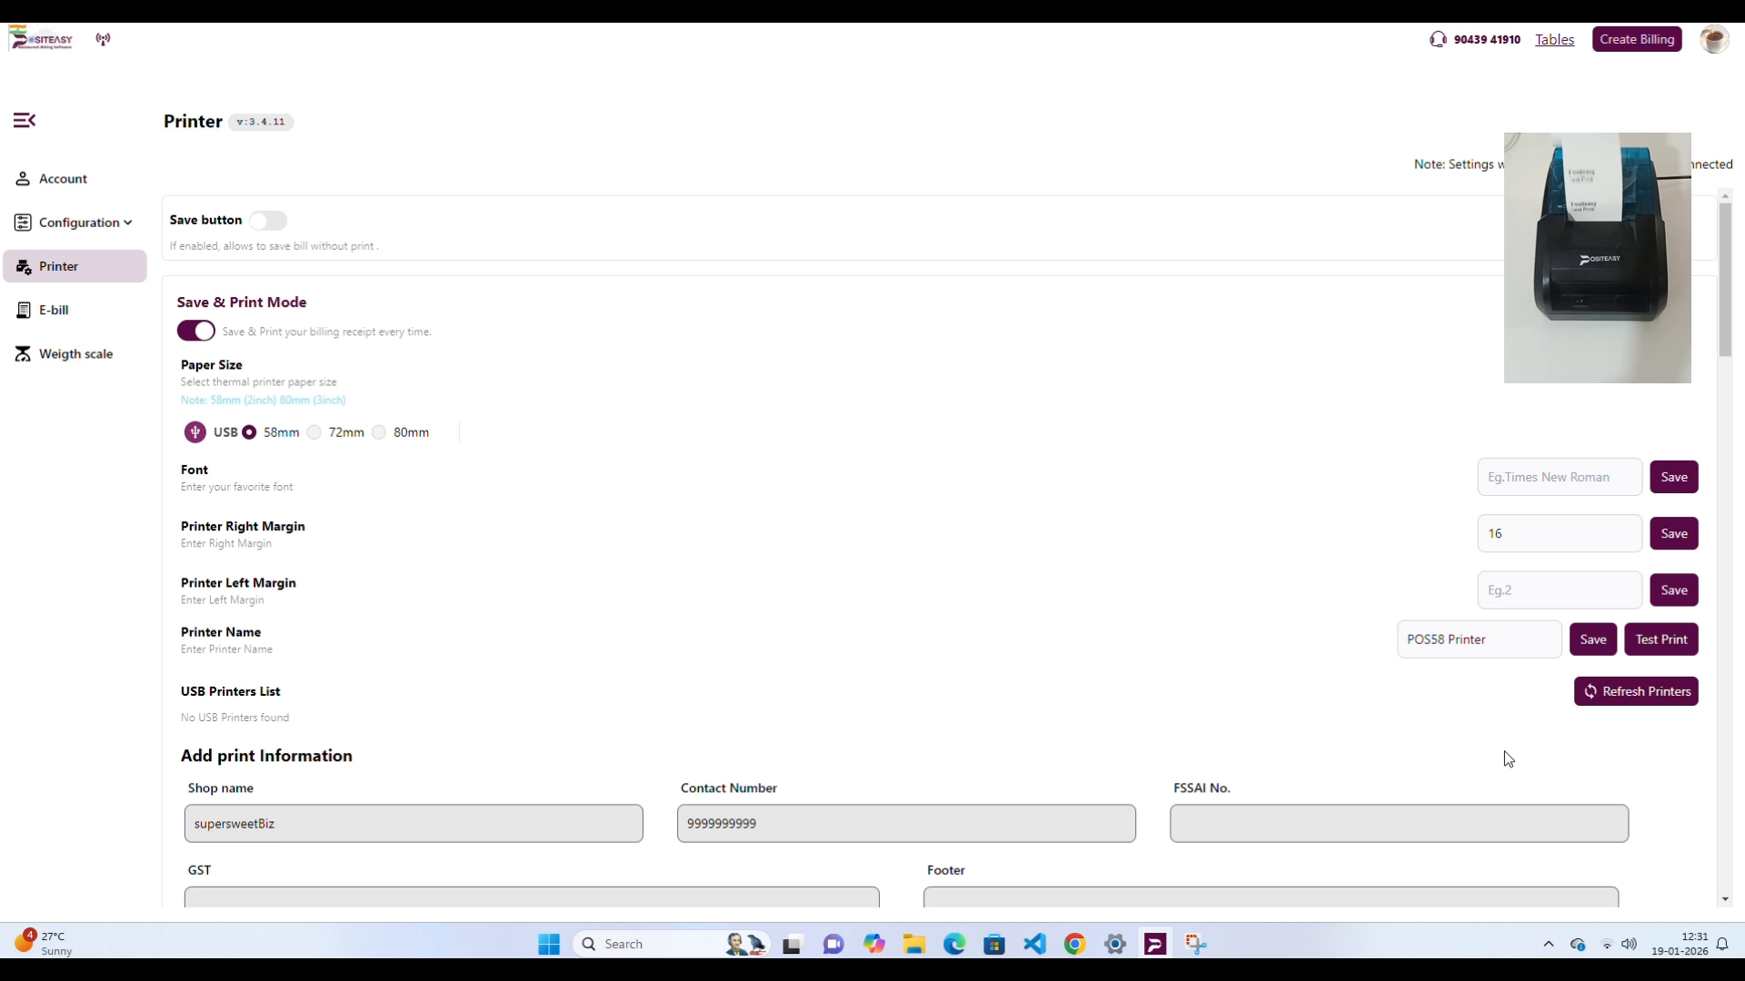
Task: Select the 72mm paper size radio option
Action: (314, 433)
